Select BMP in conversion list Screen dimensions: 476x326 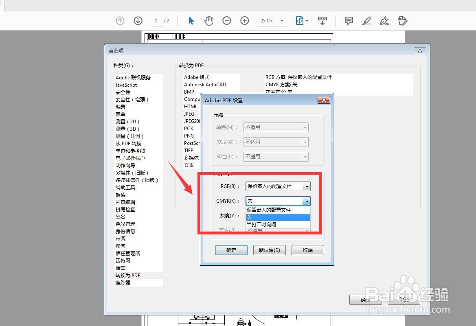pyautogui.click(x=189, y=92)
